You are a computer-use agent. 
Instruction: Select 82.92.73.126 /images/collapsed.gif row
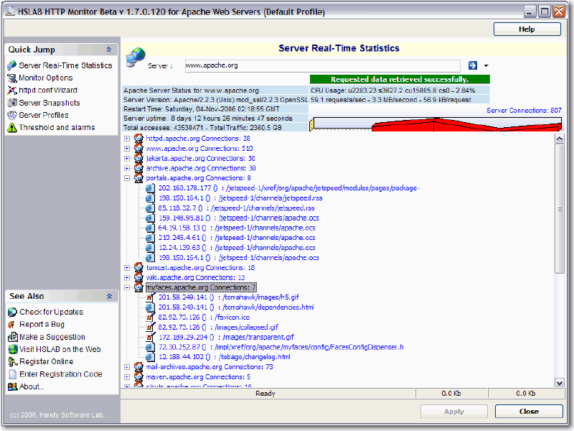click(x=218, y=328)
